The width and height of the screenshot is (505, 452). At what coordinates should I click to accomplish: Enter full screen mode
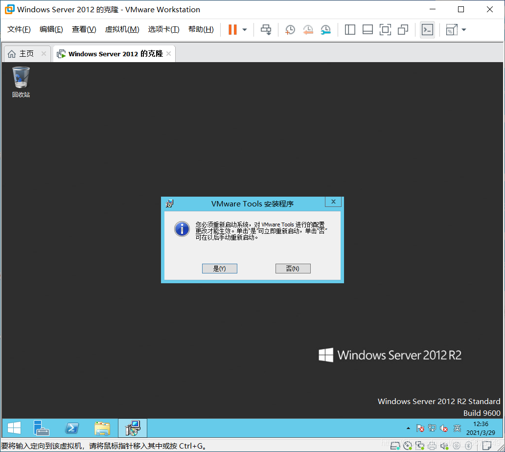tap(385, 30)
